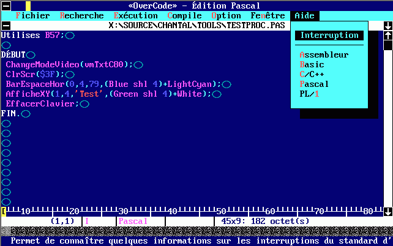
Task: Choose Basic help entry
Action: (312, 65)
